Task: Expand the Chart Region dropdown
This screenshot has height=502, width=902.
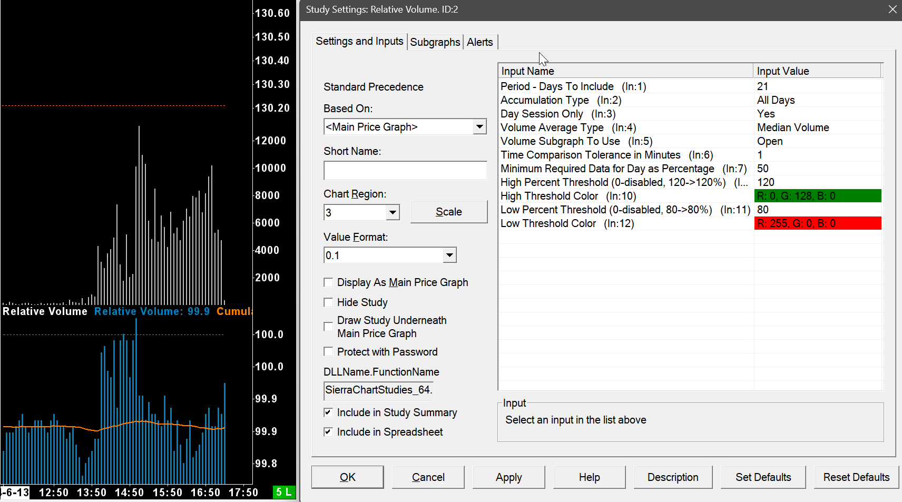Action: point(393,213)
